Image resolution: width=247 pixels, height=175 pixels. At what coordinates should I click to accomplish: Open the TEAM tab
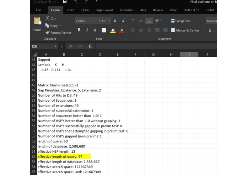[x=210, y=10]
